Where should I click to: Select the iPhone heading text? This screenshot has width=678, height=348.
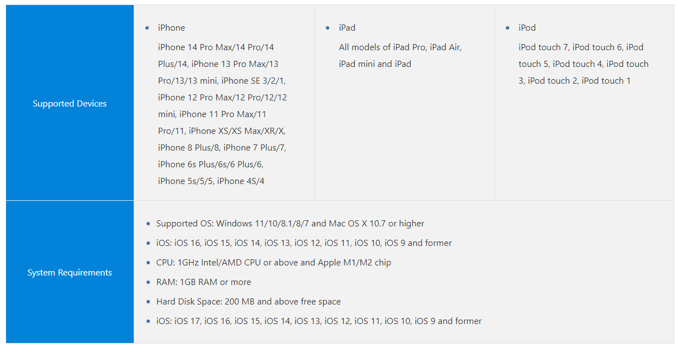tap(171, 28)
